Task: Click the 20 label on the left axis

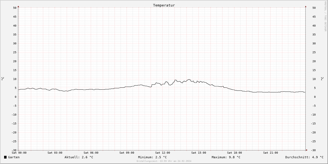Action: pos(15,61)
